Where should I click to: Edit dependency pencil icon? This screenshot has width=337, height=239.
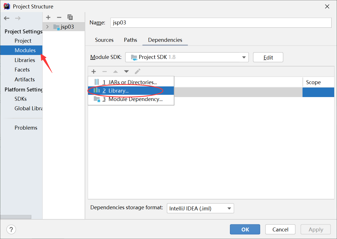(x=137, y=72)
